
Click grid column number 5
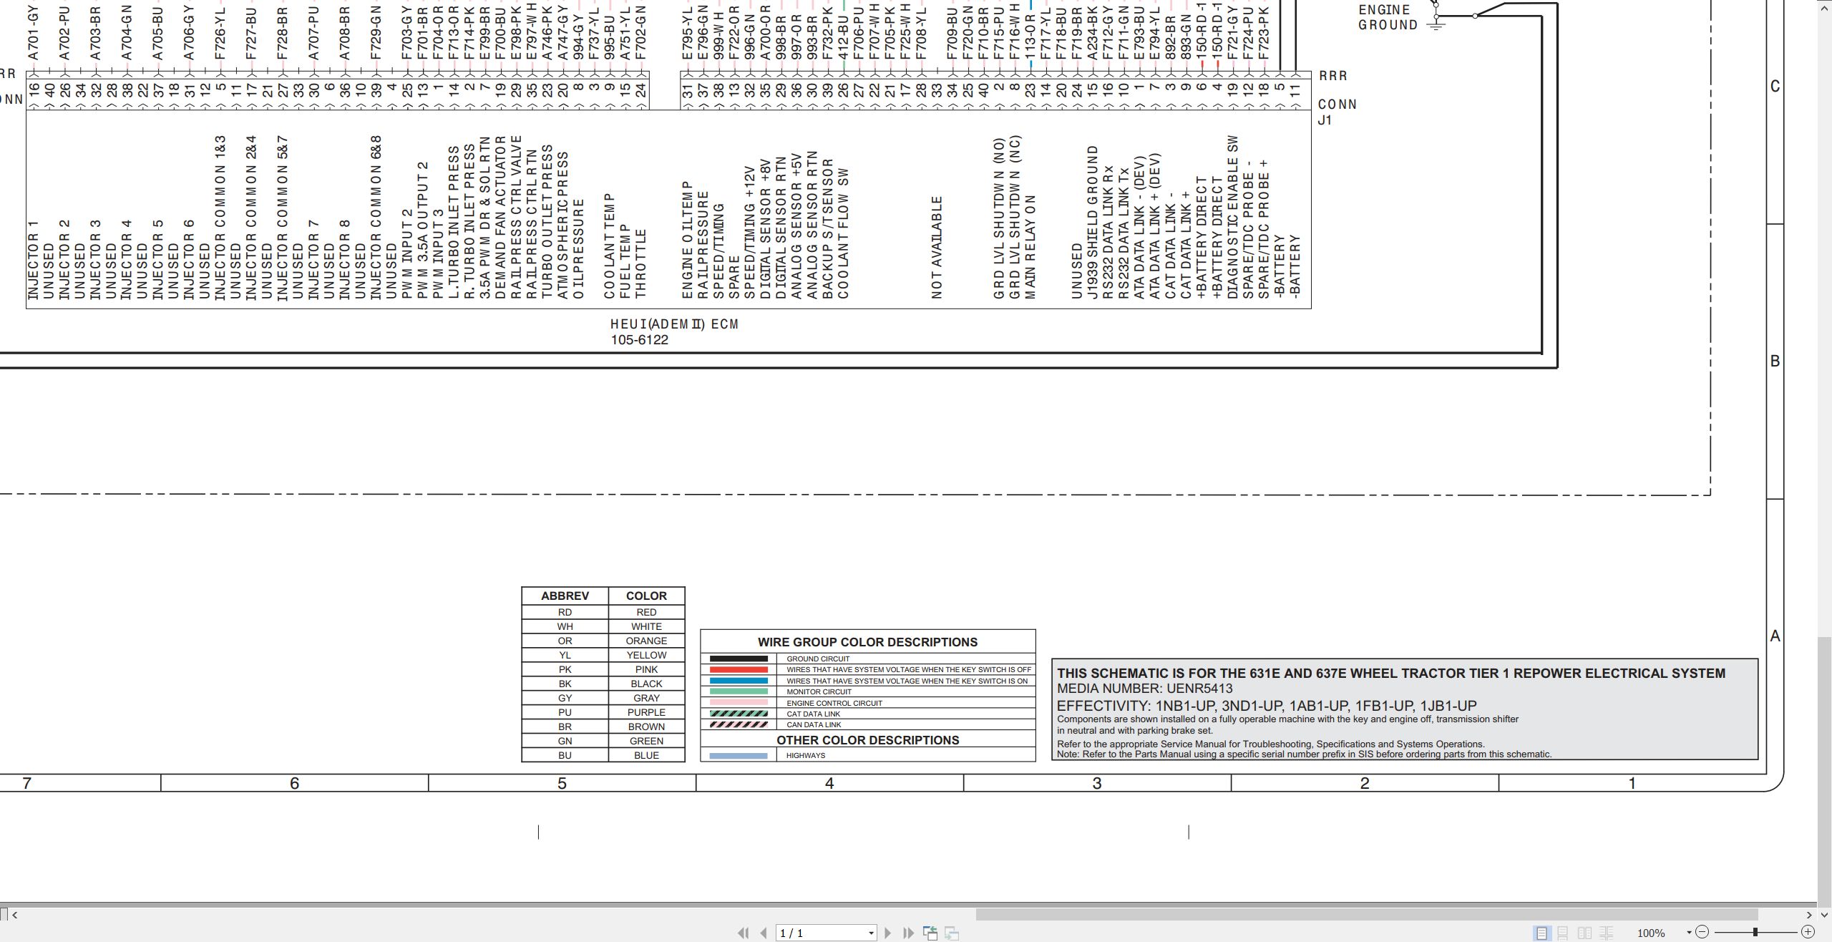click(x=562, y=783)
